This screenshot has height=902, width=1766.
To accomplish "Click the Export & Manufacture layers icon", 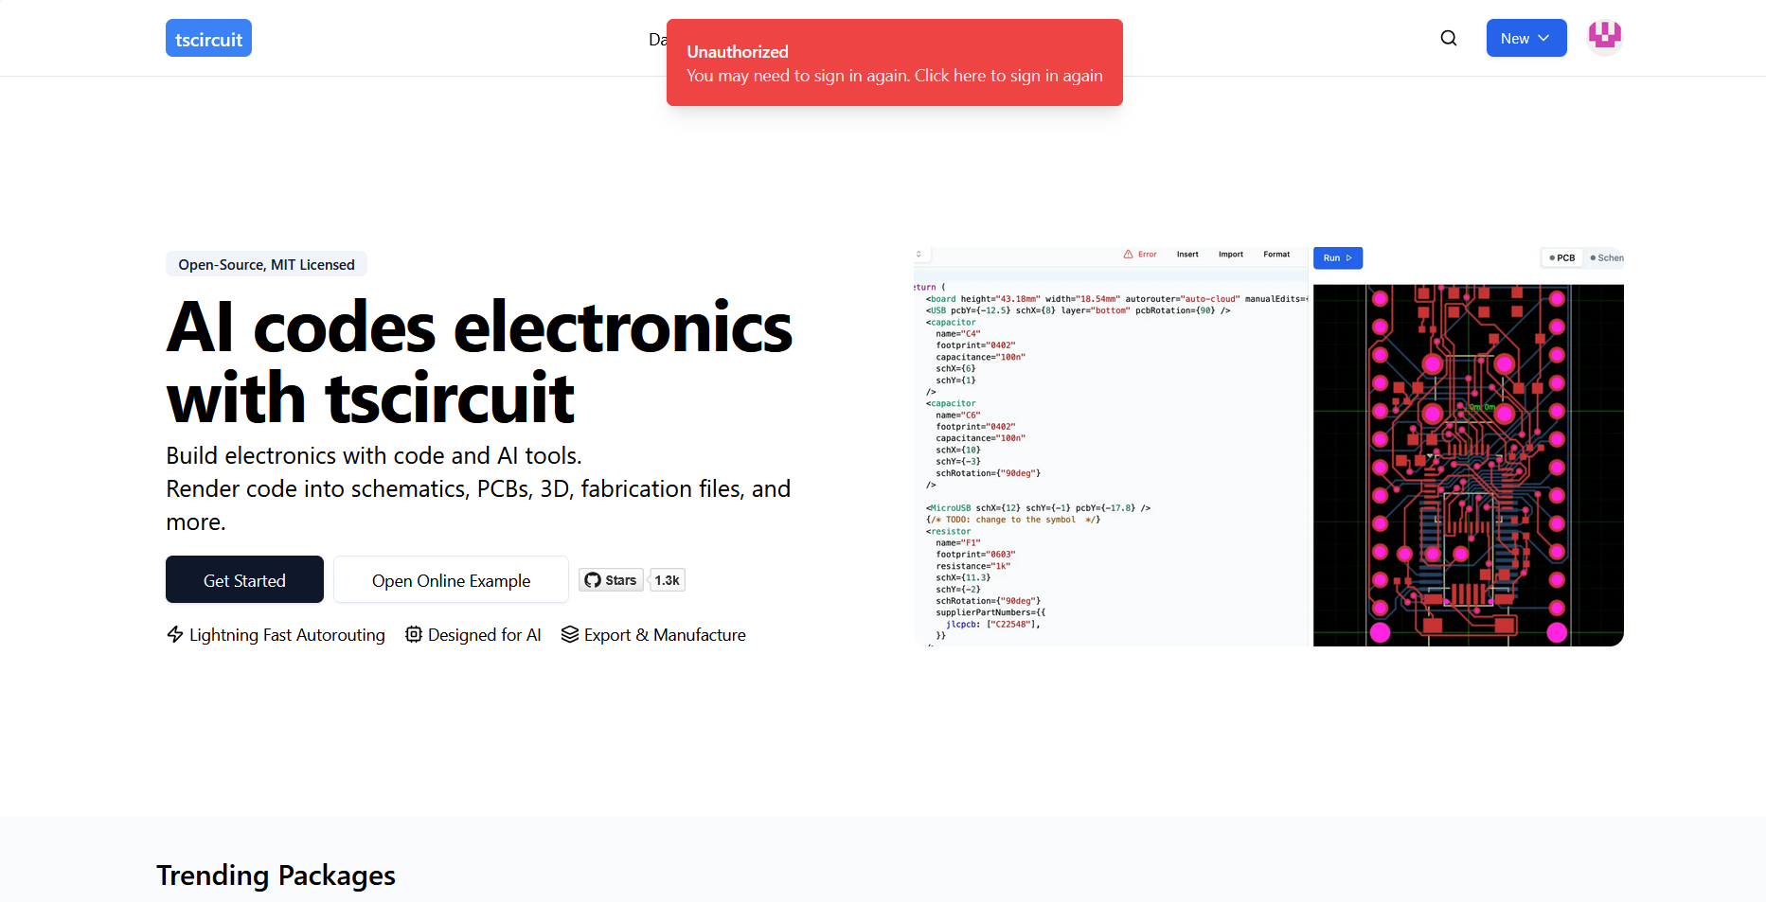I will point(570,634).
